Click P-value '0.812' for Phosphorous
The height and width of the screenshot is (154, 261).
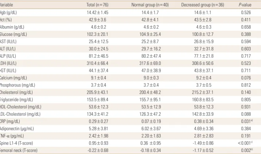point(246,85)
